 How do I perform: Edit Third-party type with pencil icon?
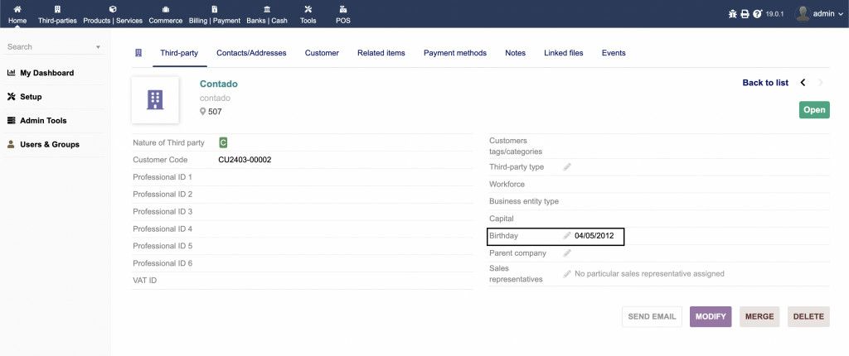click(567, 167)
